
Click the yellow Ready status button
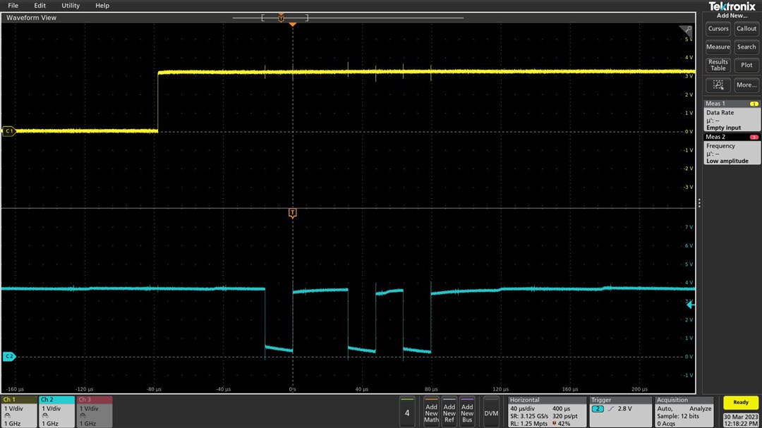[741, 402]
